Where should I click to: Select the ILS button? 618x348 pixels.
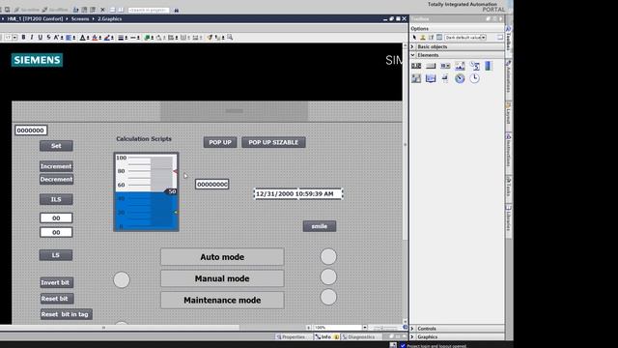pyautogui.click(x=56, y=199)
